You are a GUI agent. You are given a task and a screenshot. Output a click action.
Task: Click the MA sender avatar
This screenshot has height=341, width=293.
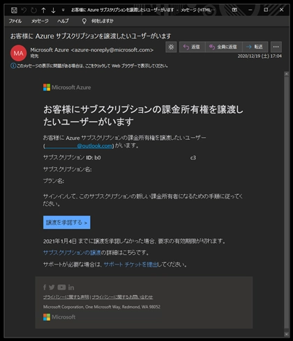click(x=18, y=53)
